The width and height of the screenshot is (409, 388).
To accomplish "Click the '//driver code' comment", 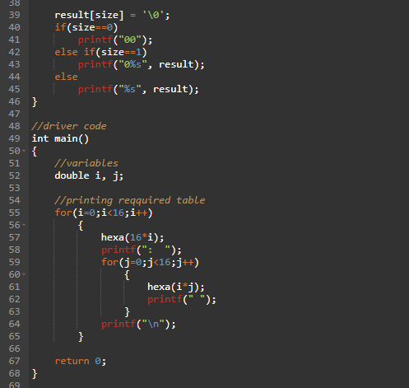I will pyautogui.click(x=69, y=126).
